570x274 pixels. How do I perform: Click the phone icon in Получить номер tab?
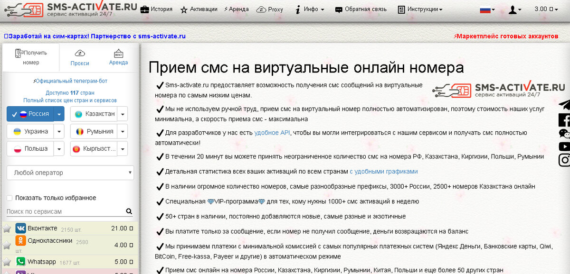(x=19, y=53)
